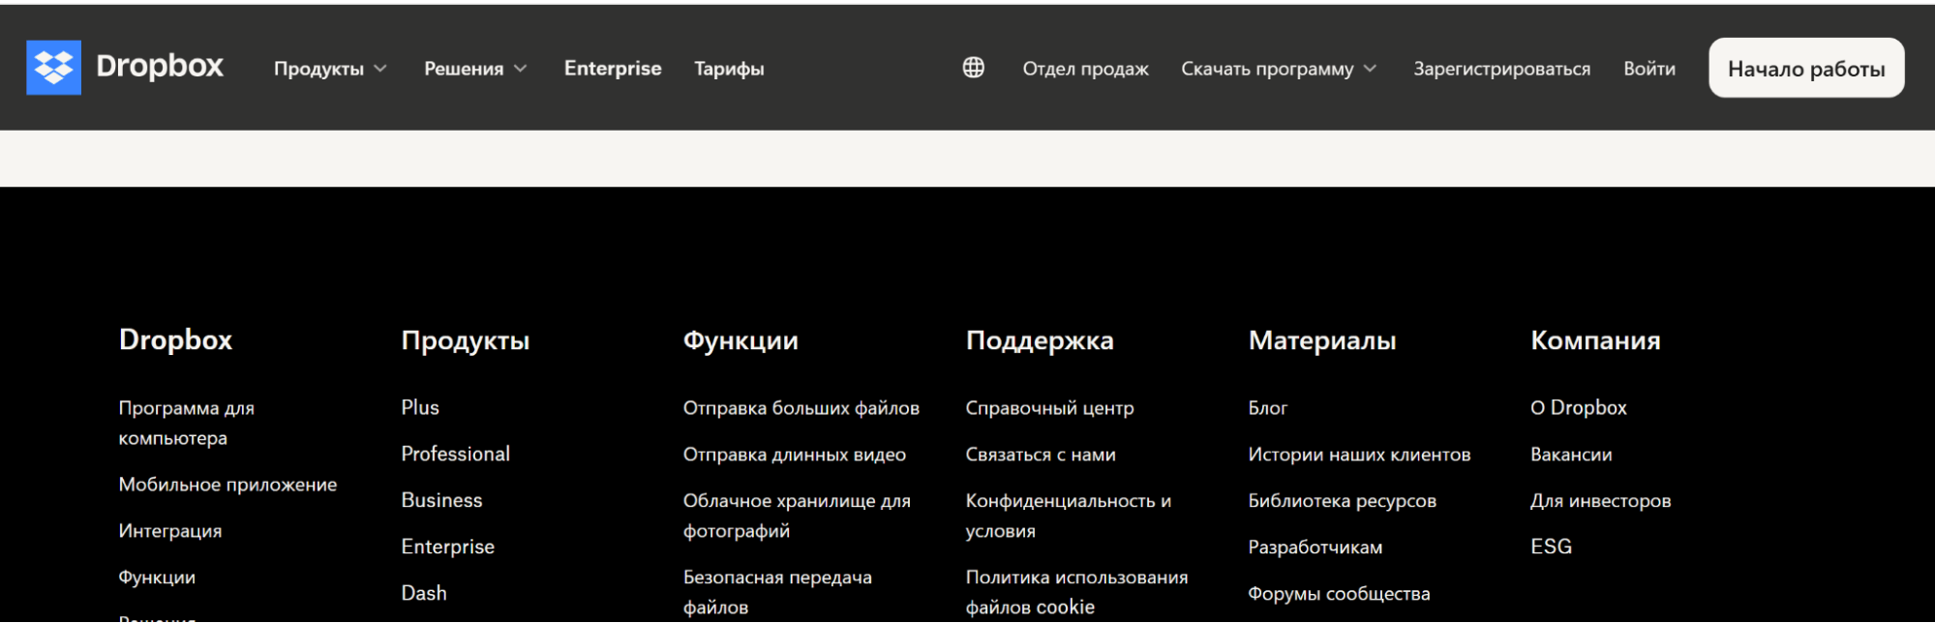Open Библиотека ресурсов link
This screenshot has width=1935, height=623.
[1342, 501]
